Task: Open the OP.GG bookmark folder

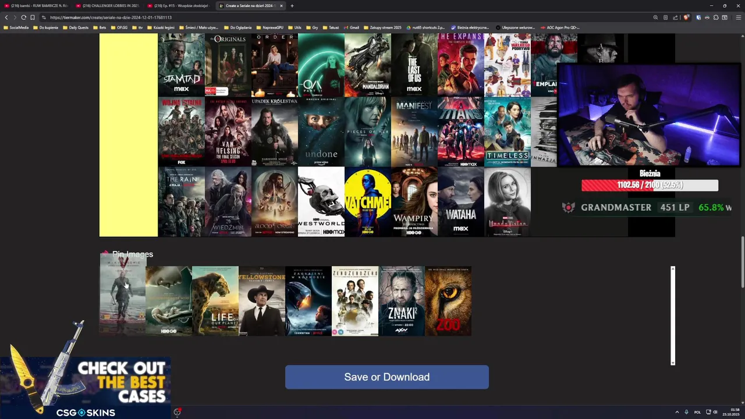Action: coord(119,27)
